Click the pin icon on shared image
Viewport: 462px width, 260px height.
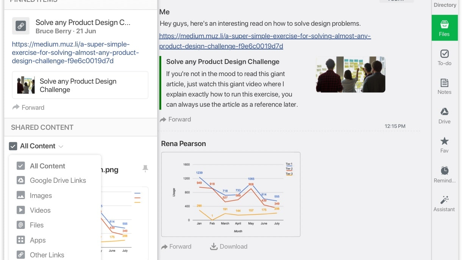click(x=145, y=168)
